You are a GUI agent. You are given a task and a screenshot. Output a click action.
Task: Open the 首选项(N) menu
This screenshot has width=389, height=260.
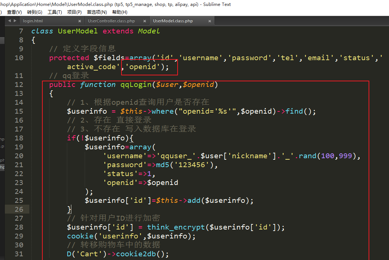click(97, 12)
